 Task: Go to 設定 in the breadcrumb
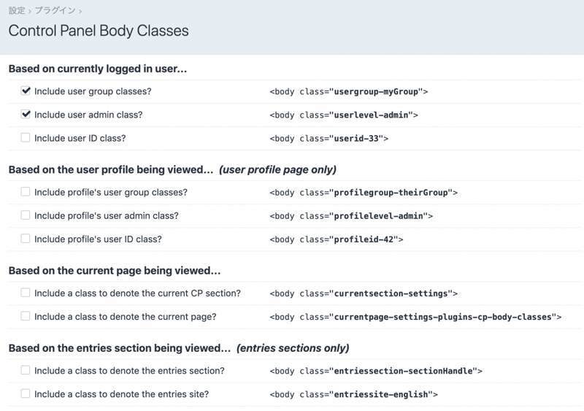pos(16,11)
